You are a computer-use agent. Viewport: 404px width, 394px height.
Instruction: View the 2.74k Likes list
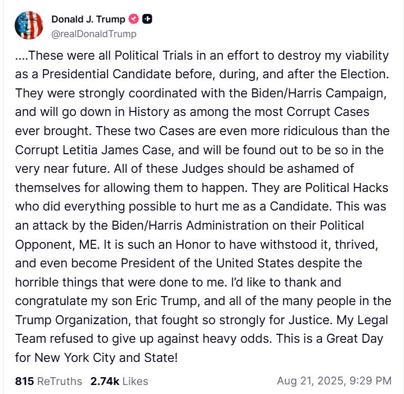(x=119, y=381)
